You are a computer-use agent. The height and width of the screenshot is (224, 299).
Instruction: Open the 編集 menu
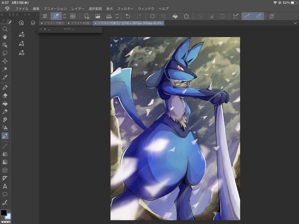36,9
